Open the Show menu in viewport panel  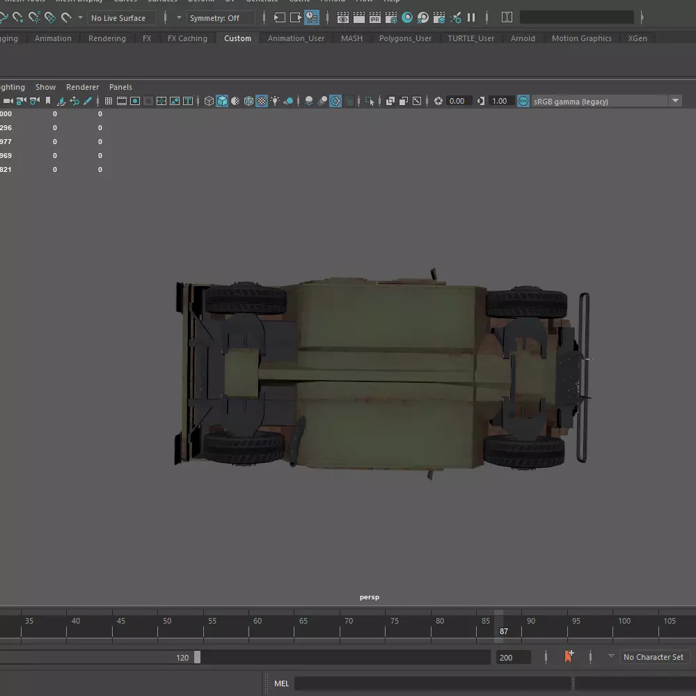[x=46, y=87]
